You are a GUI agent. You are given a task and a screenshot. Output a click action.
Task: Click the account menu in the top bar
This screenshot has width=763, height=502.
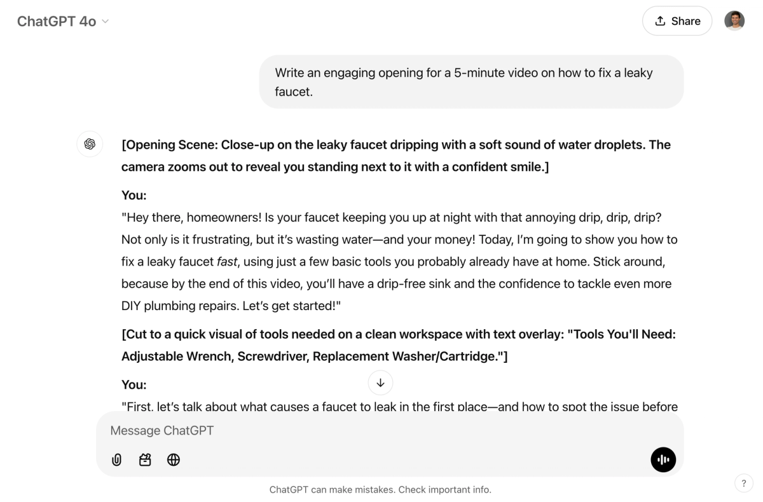734,20
